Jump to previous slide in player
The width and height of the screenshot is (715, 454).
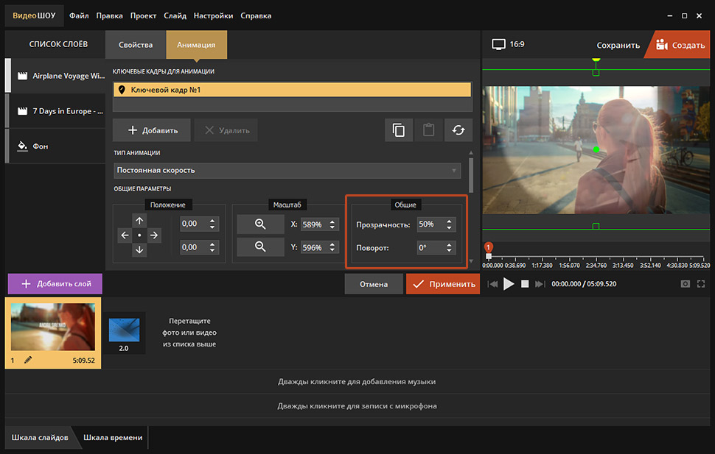(x=493, y=284)
